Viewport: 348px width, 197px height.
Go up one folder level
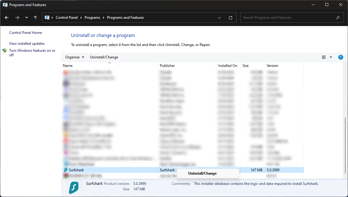pyautogui.click(x=35, y=18)
